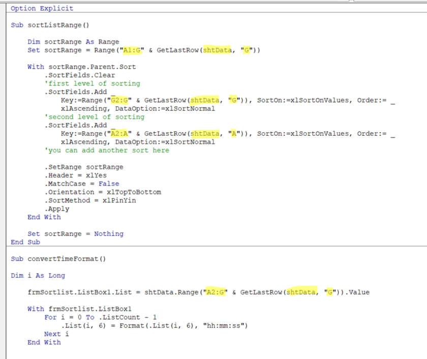This screenshot has height=359, width=427.
Task: Select the highlighted "shtData" in Set sortRange line
Action: pos(217,50)
